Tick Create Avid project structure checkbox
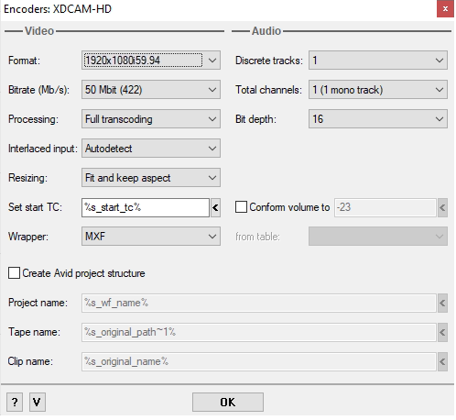Image resolution: width=456 pixels, height=420 pixels. (14, 273)
